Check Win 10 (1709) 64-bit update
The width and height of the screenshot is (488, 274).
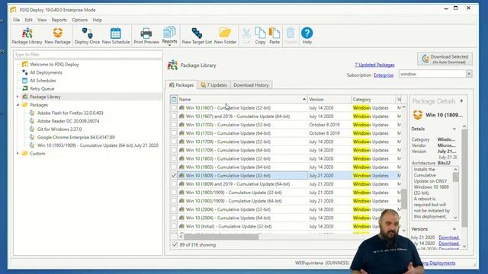174,150
